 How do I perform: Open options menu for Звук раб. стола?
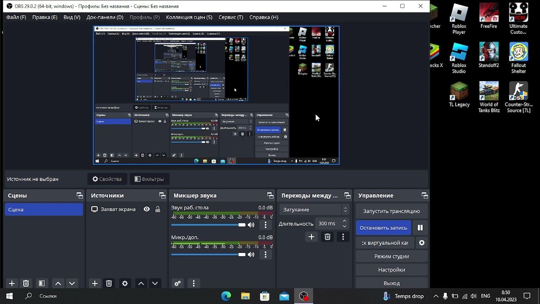pyautogui.click(x=265, y=225)
